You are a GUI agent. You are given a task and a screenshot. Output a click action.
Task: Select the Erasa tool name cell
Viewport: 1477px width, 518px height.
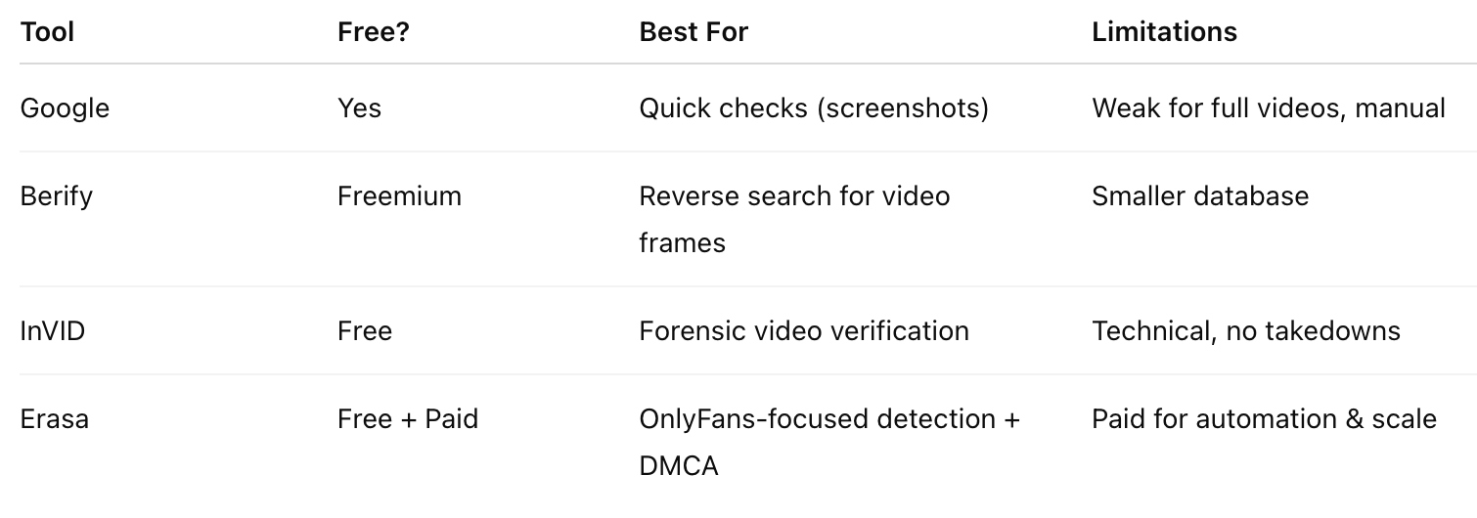(55, 419)
